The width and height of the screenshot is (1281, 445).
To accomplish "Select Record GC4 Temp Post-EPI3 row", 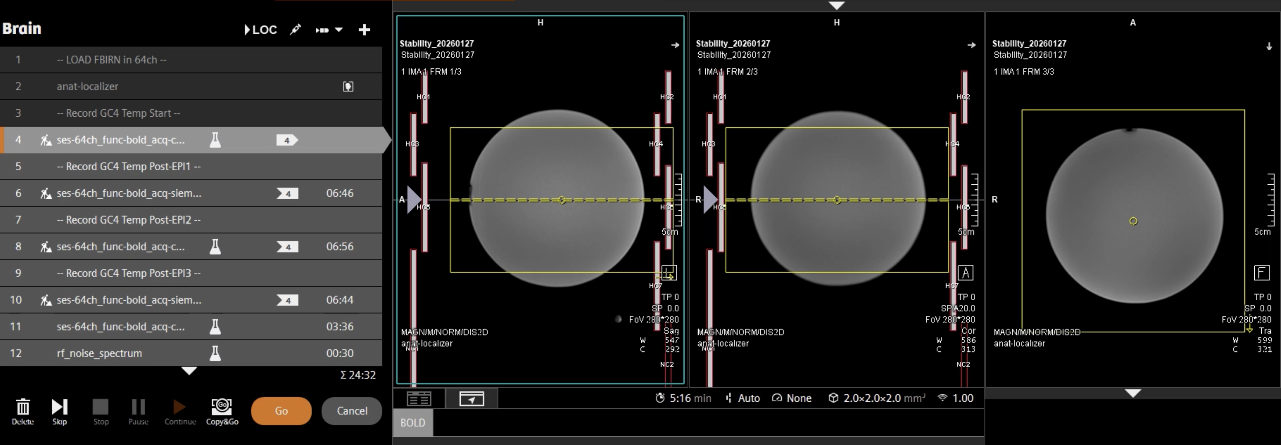I will [191, 273].
